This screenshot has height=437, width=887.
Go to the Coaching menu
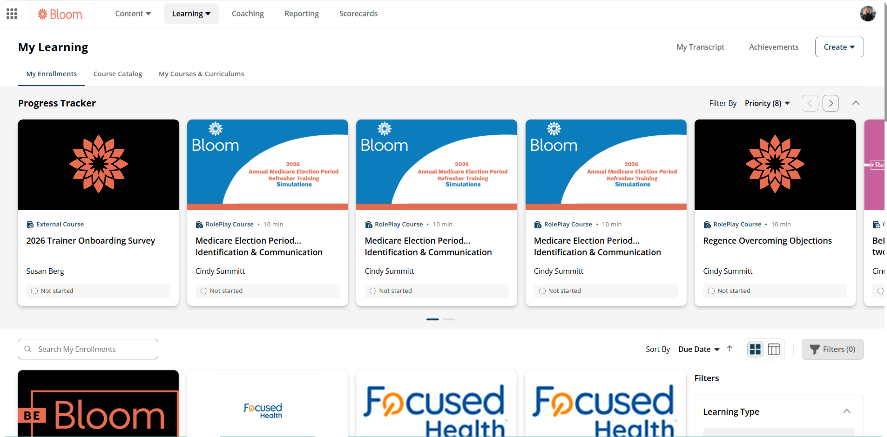click(248, 14)
